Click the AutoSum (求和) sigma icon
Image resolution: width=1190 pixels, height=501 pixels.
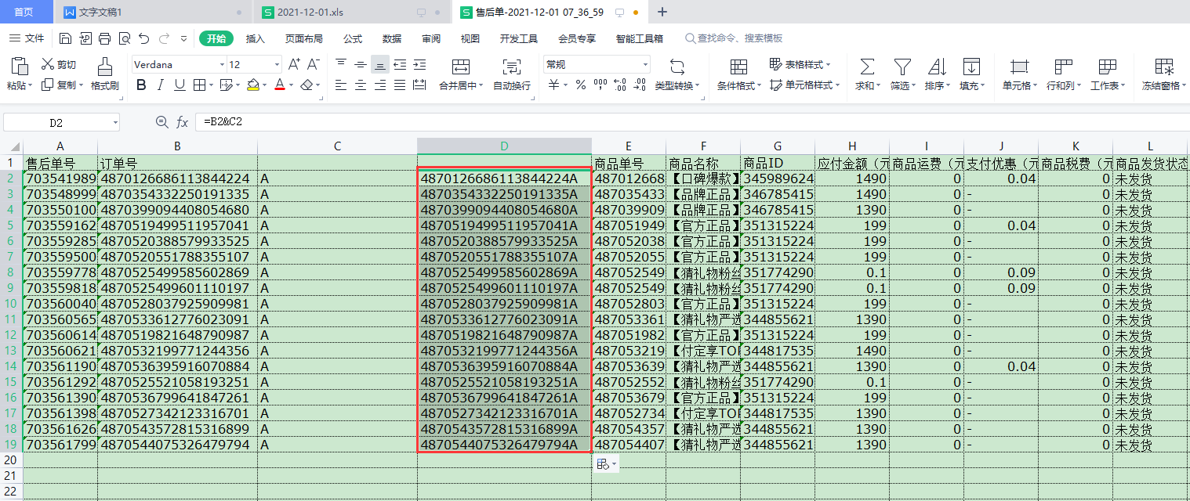click(x=867, y=67)
